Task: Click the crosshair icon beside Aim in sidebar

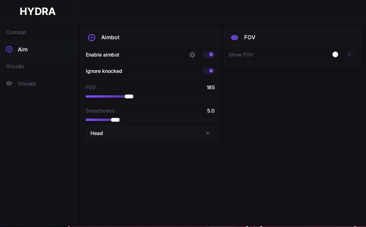Action: click(9, 50)
